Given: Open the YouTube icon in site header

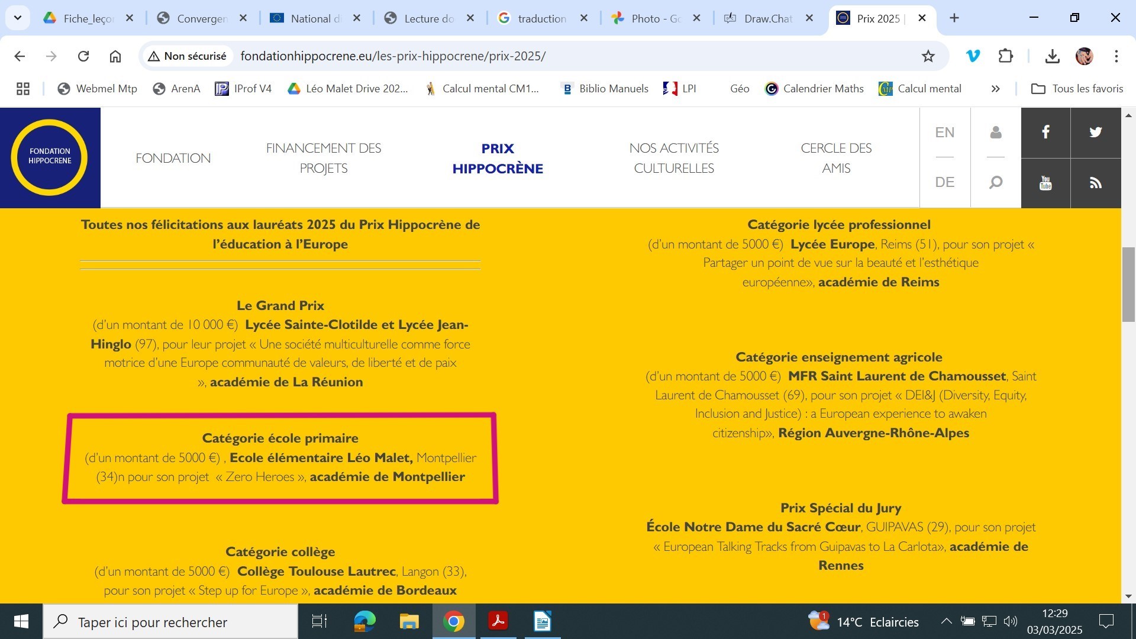Looking at the screenshot, I should click(x=1045, y=183).
